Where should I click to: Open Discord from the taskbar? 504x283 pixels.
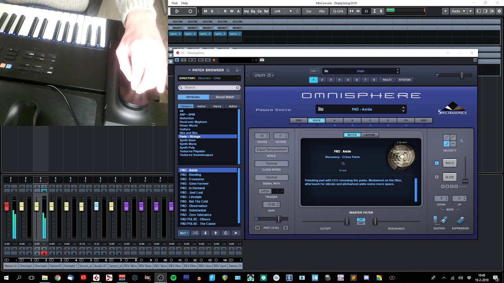click(x=366, y=277)
